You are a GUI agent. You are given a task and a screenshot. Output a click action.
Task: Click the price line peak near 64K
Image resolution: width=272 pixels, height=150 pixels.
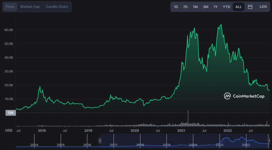221,24
